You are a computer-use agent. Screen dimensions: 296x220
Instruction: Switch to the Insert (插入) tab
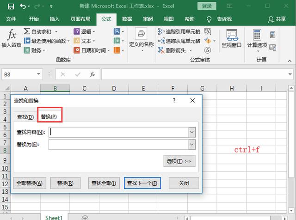coord(55,19)
